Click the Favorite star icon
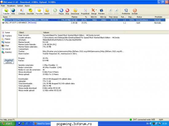The width and height of the screenshot is (169, 126). 39,12
